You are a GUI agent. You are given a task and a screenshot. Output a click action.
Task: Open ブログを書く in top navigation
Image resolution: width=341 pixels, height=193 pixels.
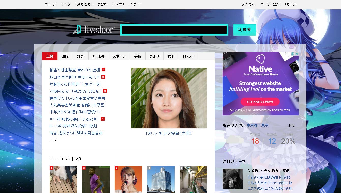(x=84, y=4)
